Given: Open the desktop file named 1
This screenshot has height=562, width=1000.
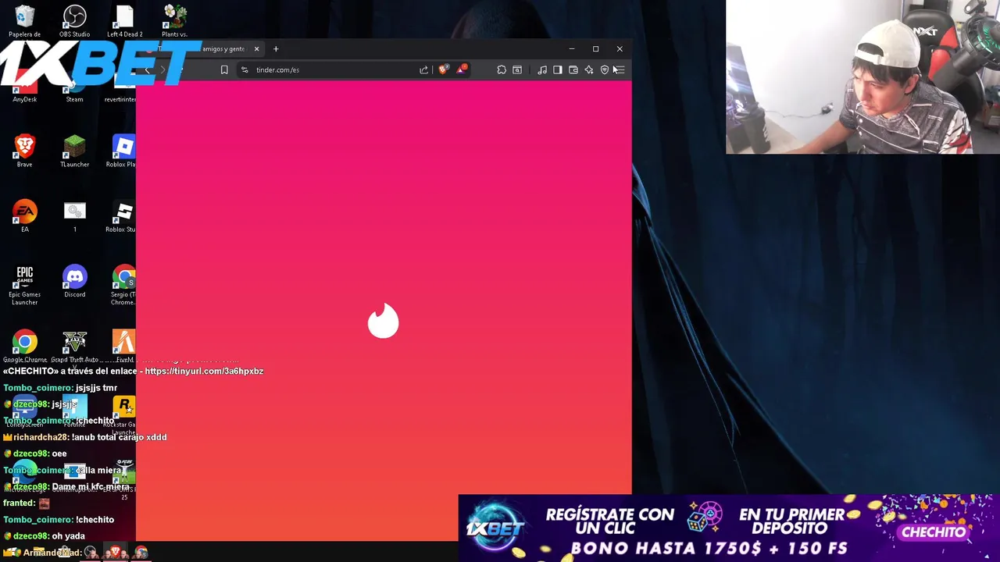Looking at the screenshot, I should pyautogui.click(x=74, y=216).
